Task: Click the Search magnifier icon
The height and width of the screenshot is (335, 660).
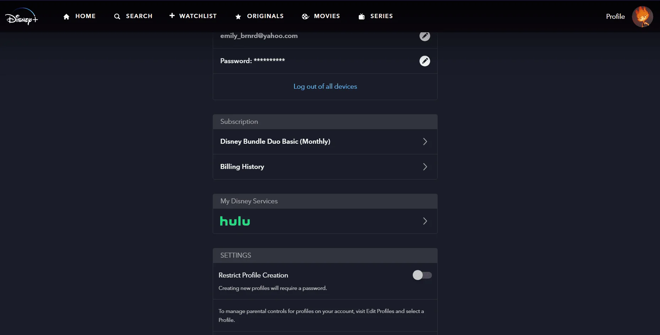Action: (x=117, y=16)
